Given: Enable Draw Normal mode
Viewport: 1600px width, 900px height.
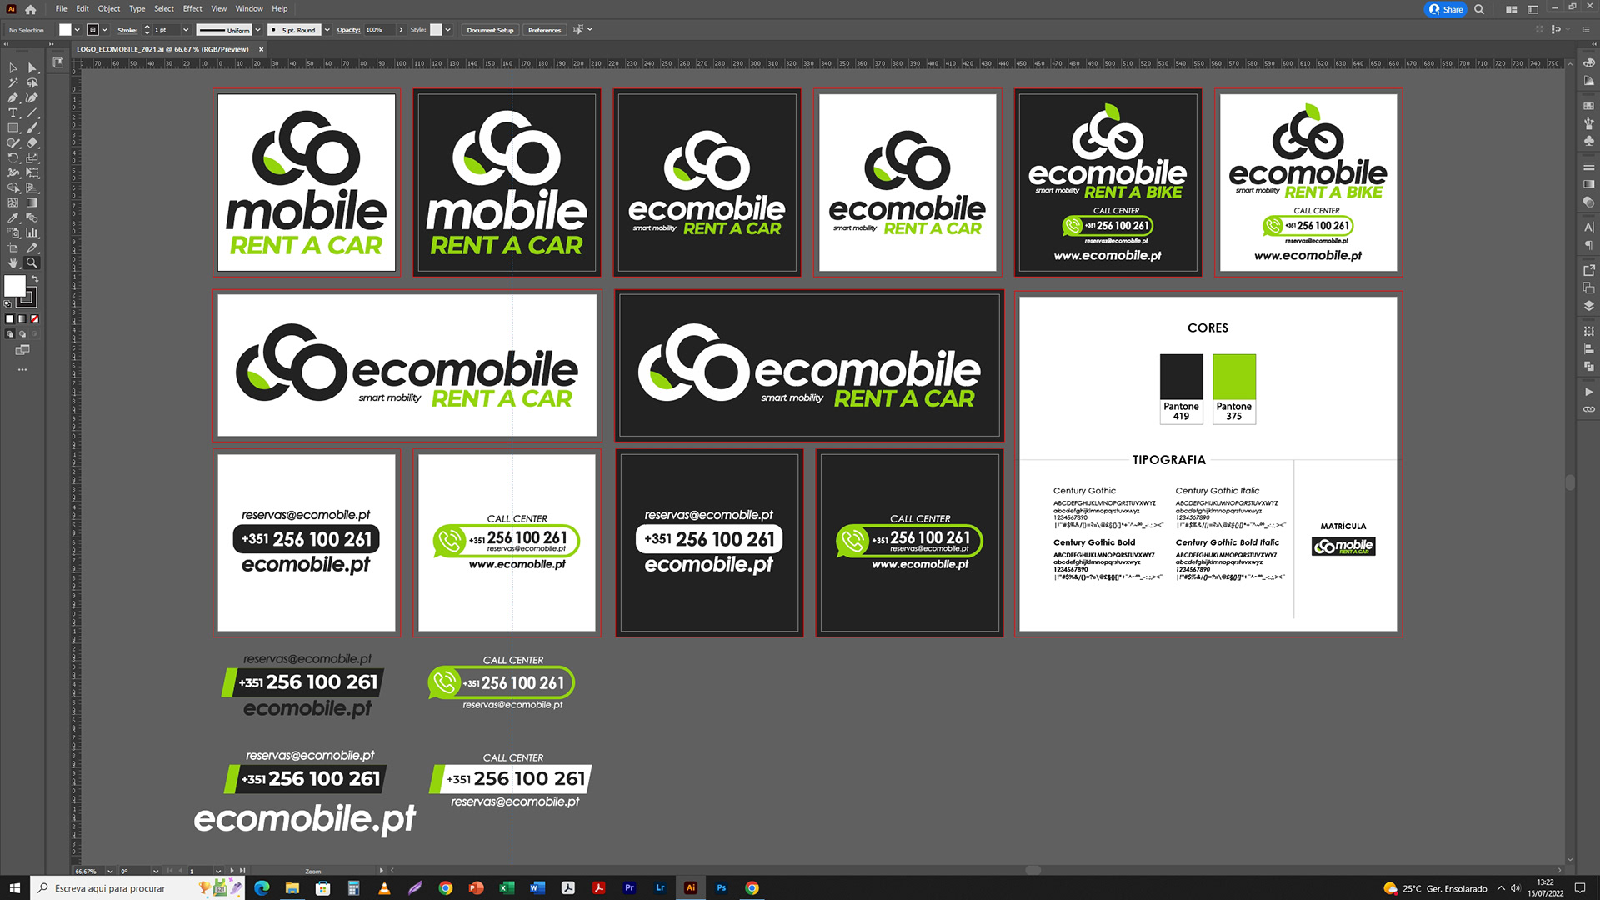Looking at the screenshot, I should click(10, 334).
